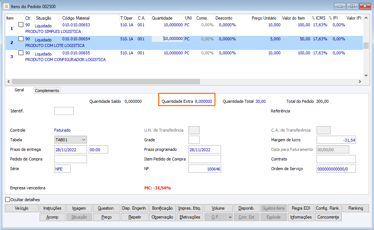Open the Preço button

click(106, 217)
